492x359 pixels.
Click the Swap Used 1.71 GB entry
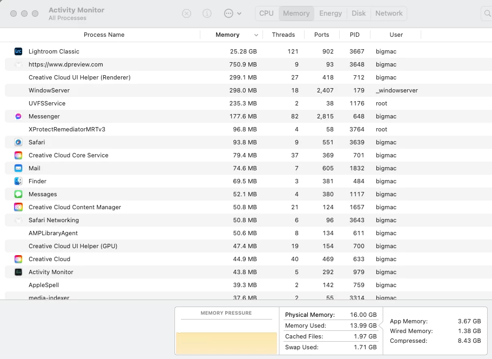pos(331,347)
